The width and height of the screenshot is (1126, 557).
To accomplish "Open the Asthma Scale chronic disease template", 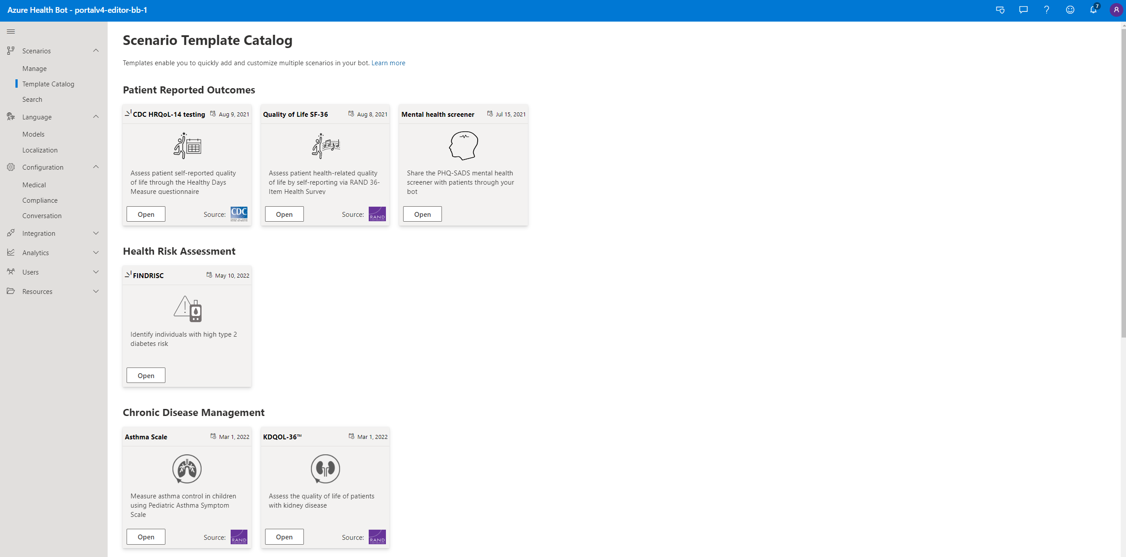I will (146, 537).
